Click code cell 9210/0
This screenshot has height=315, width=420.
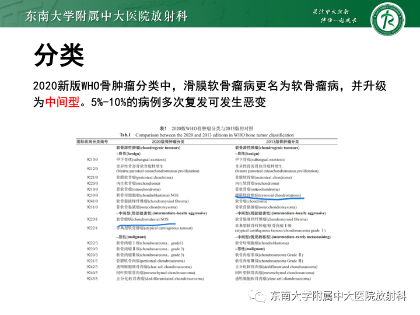92,189
